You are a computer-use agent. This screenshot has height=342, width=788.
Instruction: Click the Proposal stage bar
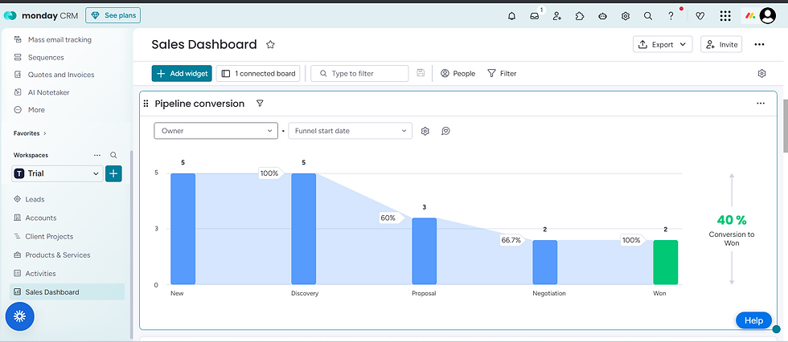tap(425, 251)
